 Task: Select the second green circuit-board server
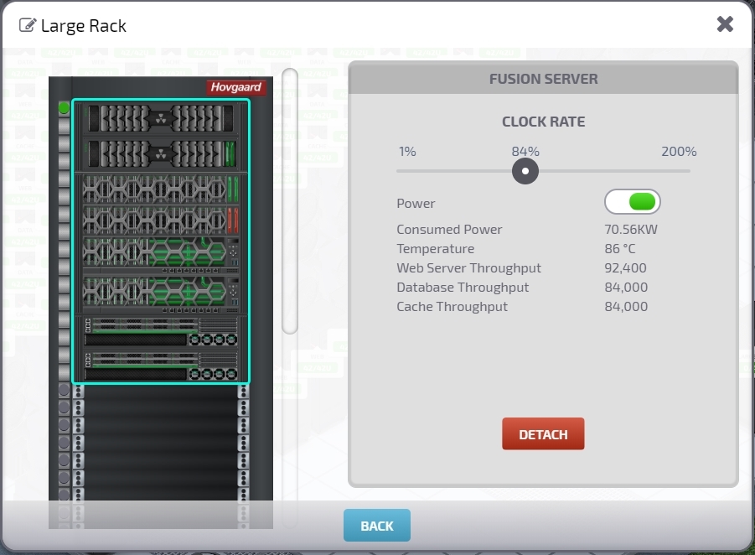(x=161, y=294)
